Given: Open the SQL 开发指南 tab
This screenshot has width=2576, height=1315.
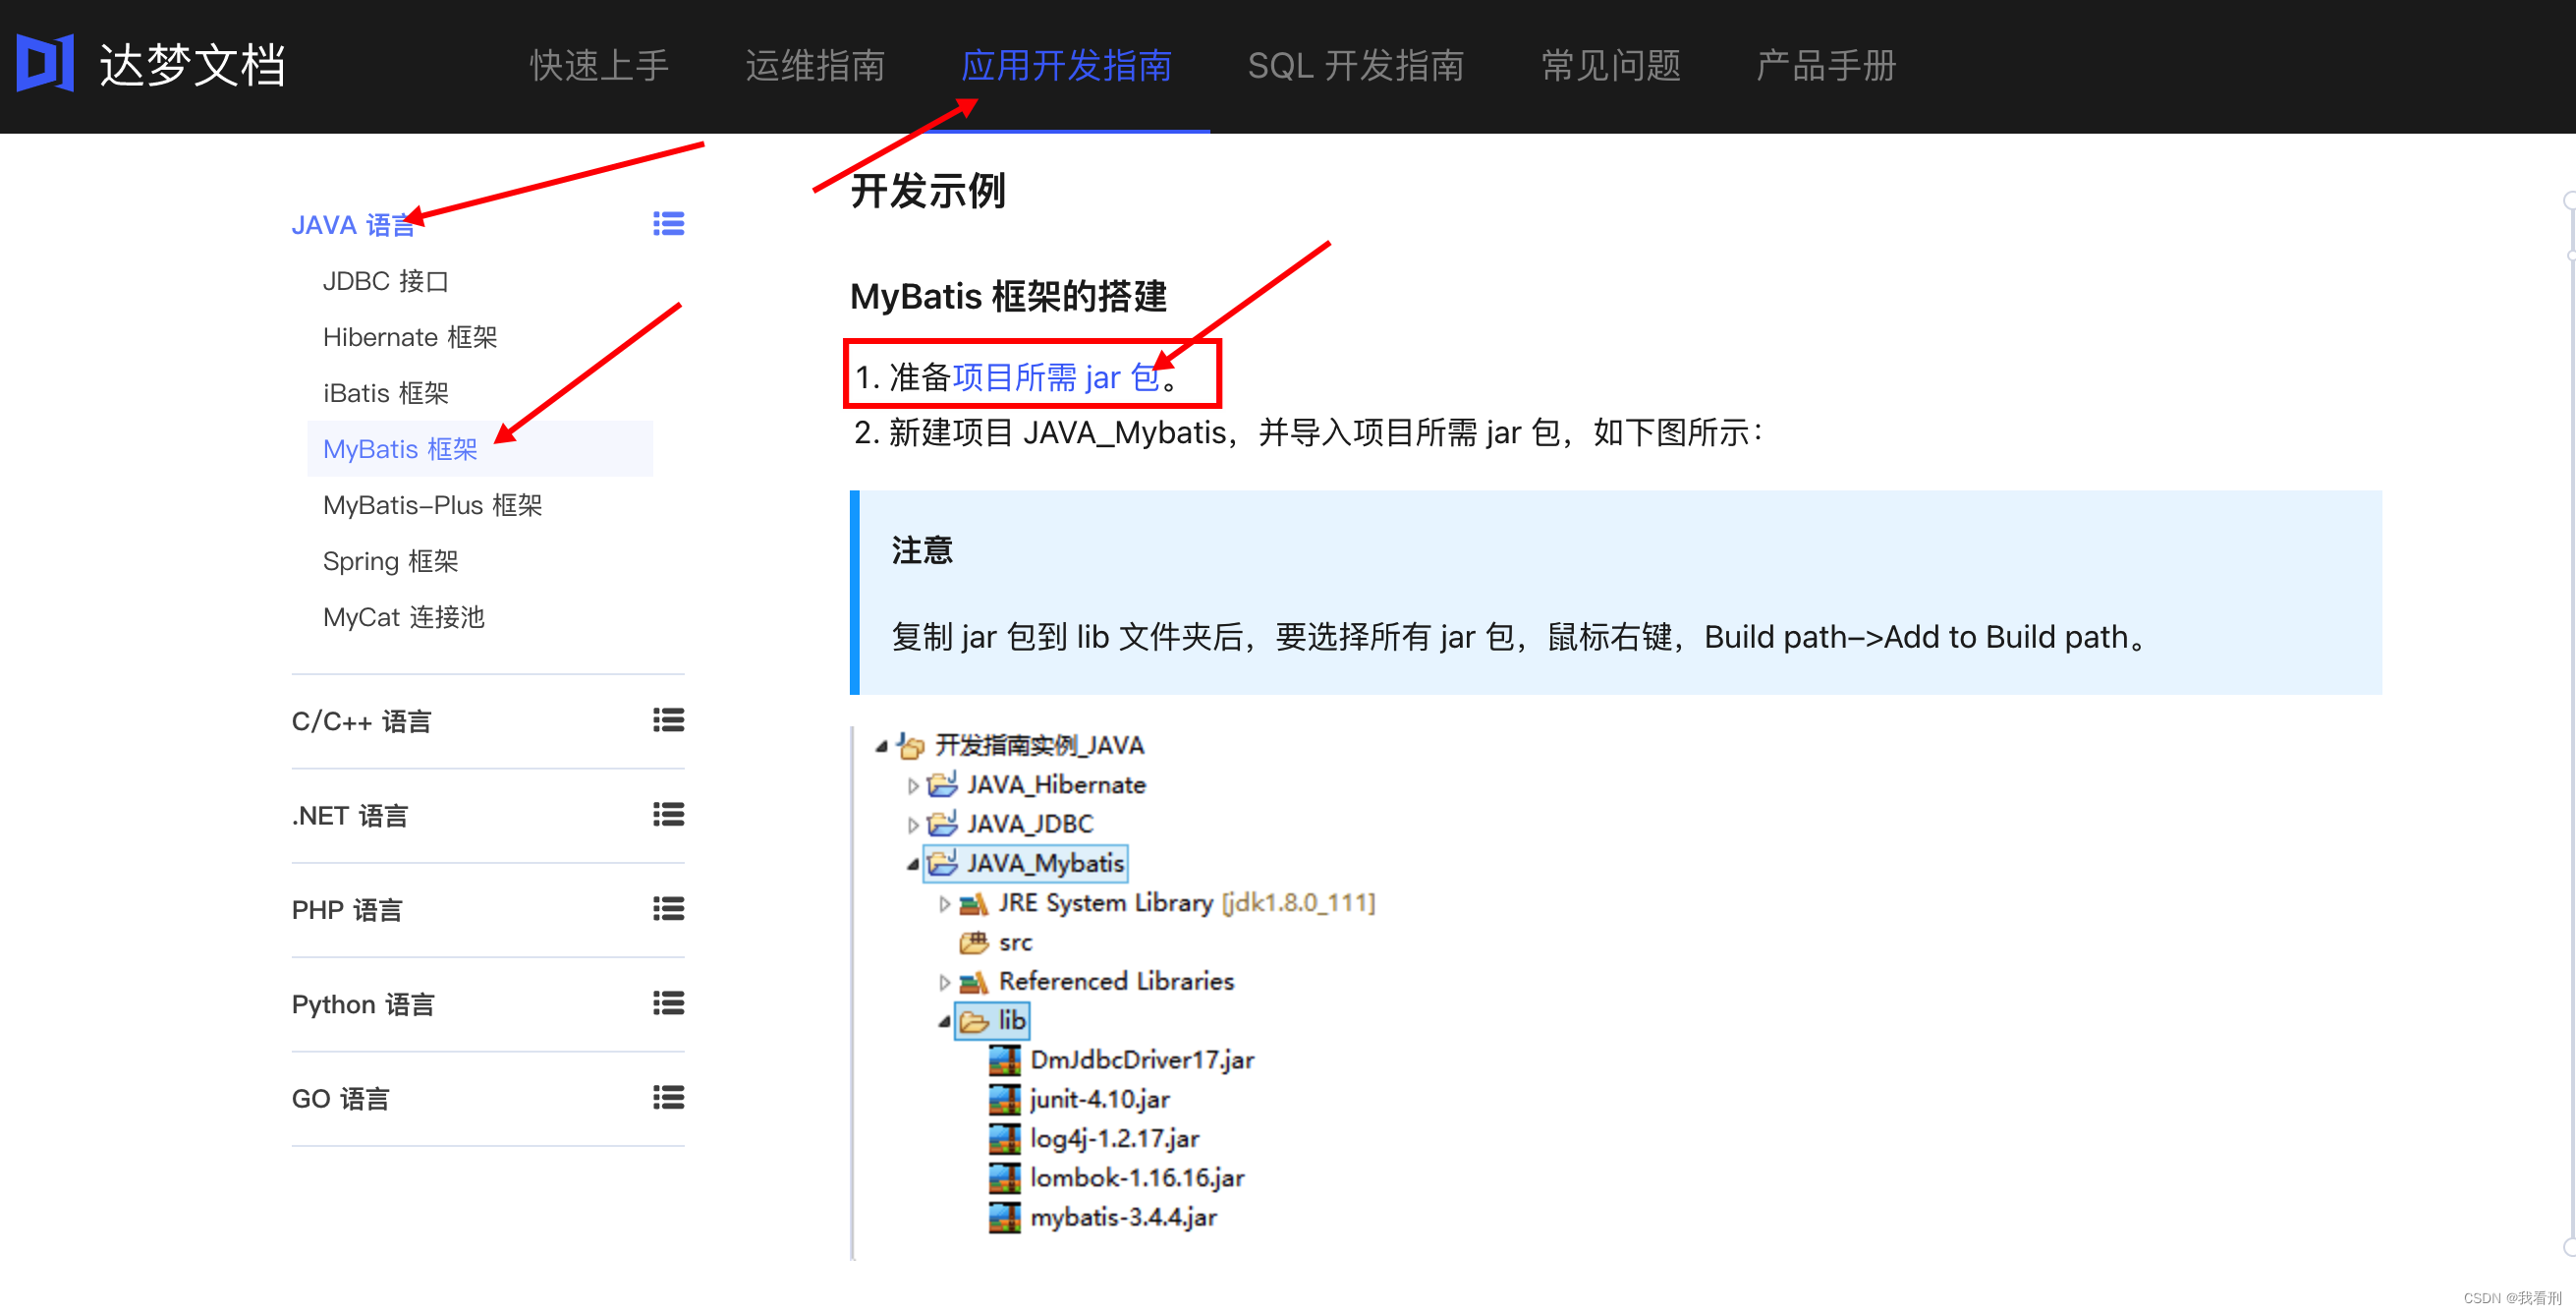Looking at the screenshot, I should [x=1355, y=66].
